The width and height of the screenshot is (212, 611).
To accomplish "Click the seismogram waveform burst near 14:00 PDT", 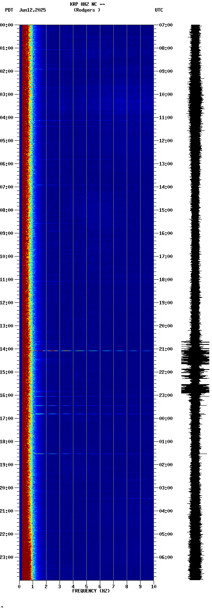I will click(x=195, y=353).
